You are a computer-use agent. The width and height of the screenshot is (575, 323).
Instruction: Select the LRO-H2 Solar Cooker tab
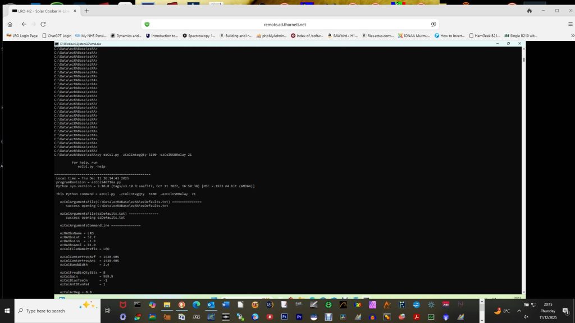(x=43, y=11)
